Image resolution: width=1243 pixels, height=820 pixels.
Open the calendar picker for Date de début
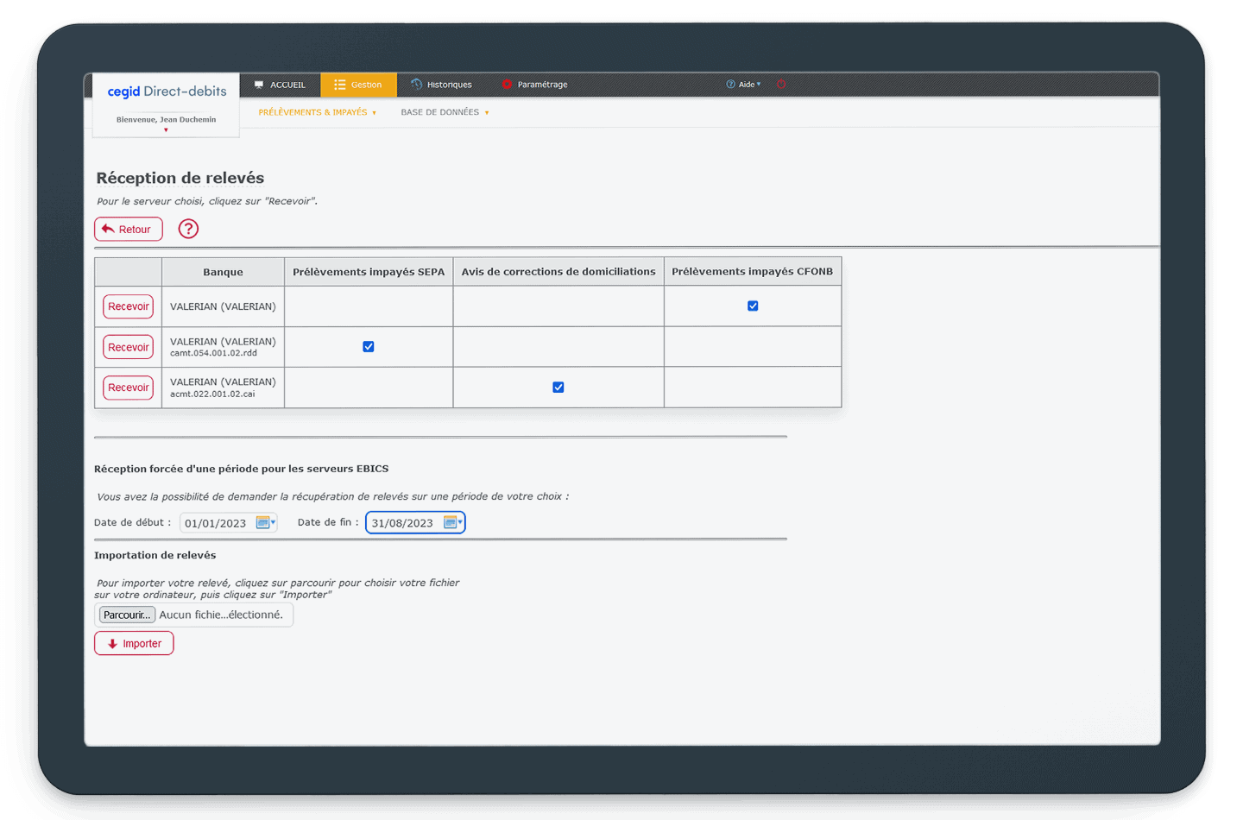(x=265, y=522)
